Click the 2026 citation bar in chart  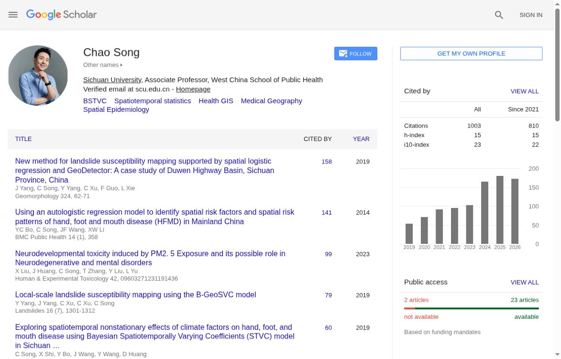point(515,211)
